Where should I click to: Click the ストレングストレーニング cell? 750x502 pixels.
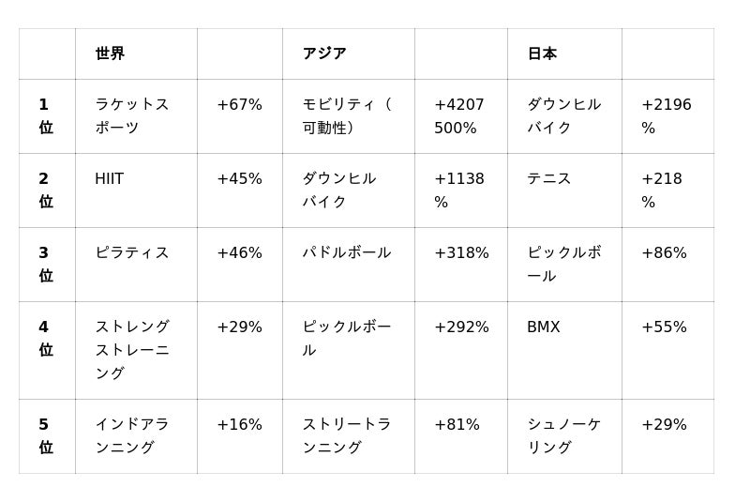click(x=132, y=350)
